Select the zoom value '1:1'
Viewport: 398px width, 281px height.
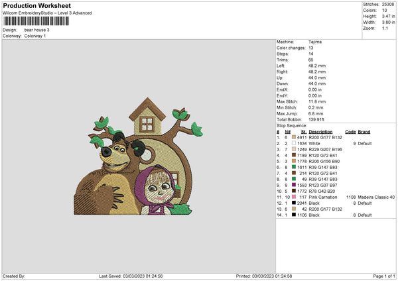click(385, 28)
